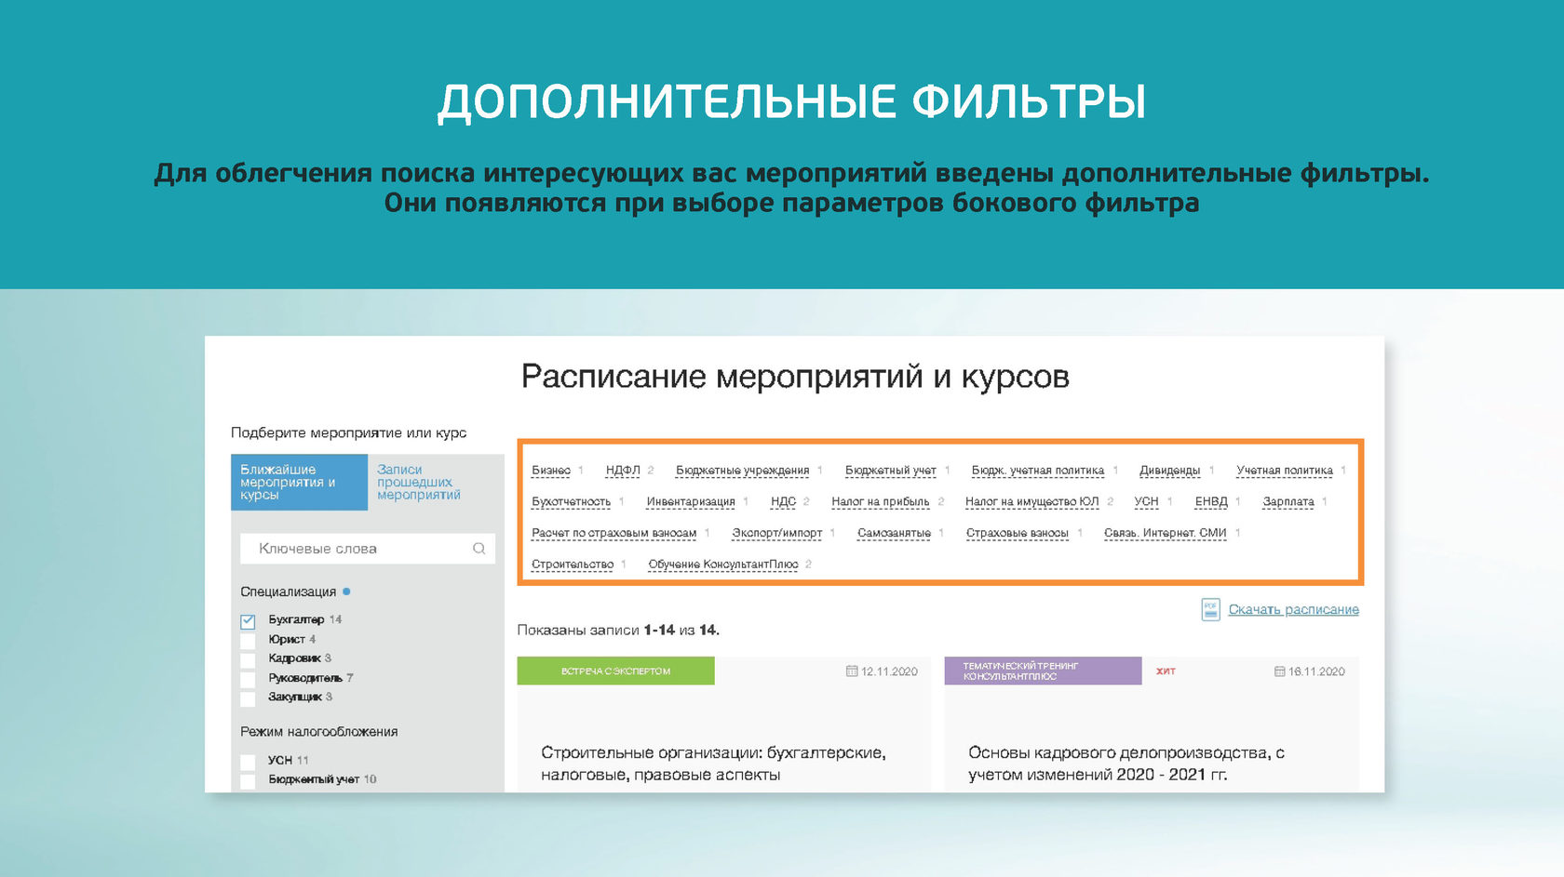Select the ЕНВД filter tag
This screenshot has height=877, width=1564.
click(1211, 501)
